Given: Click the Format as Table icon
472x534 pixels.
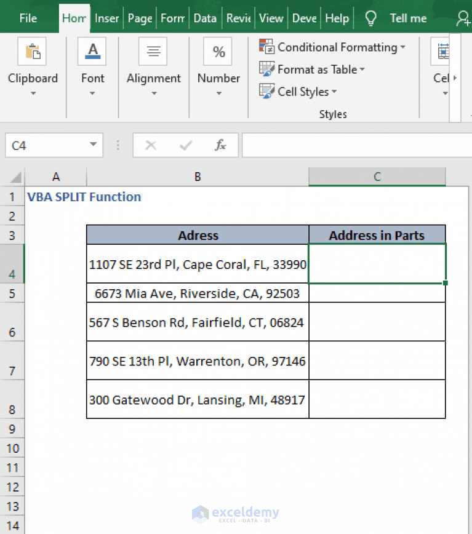Looking at the screenshot, I should 266,69.
